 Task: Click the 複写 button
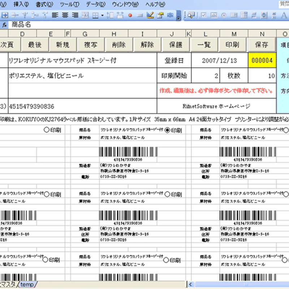91,44
